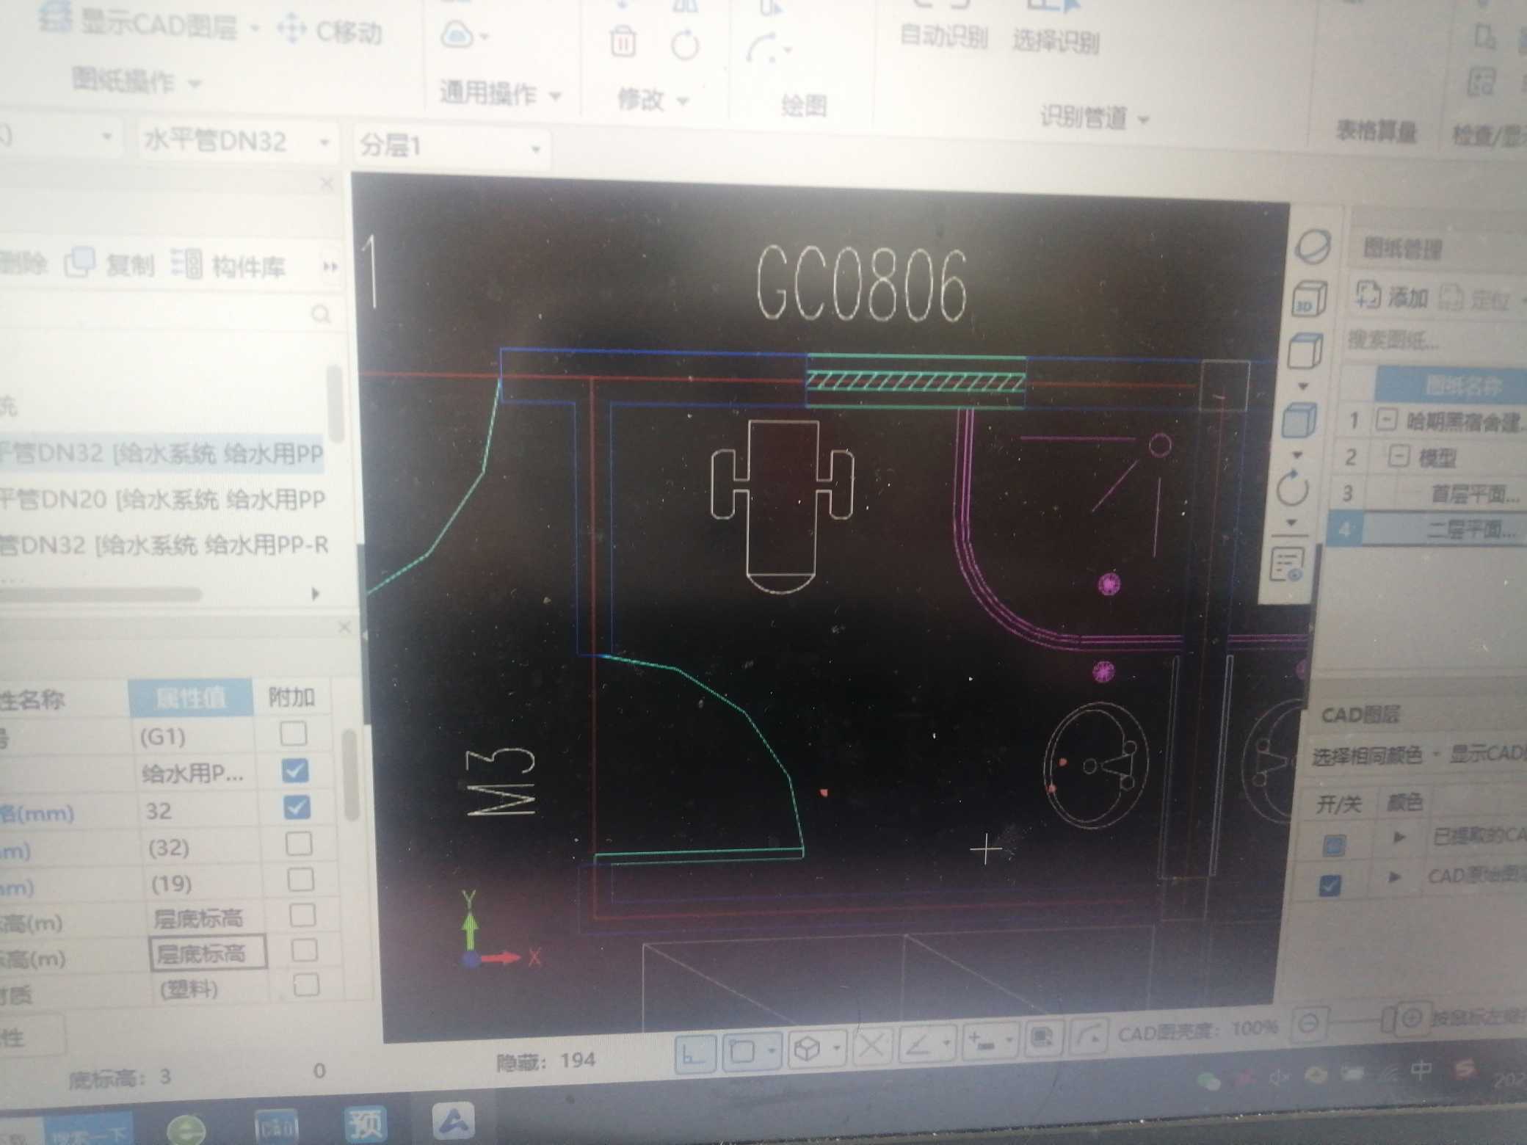This screenshot has width=1527, height=1145.
Task: Expand the 识别管道 group dropdown
Action: 1143,120
